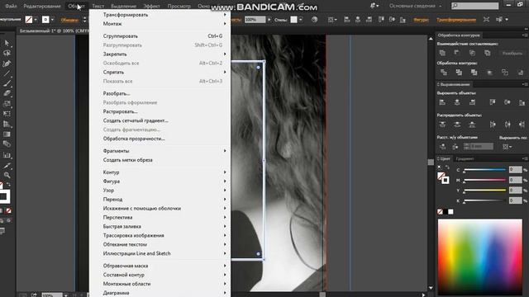Click the Трансформирование link in control bar
Image resolution: width=529 pixels, height=297 pixels.
(x=456, y=20)
